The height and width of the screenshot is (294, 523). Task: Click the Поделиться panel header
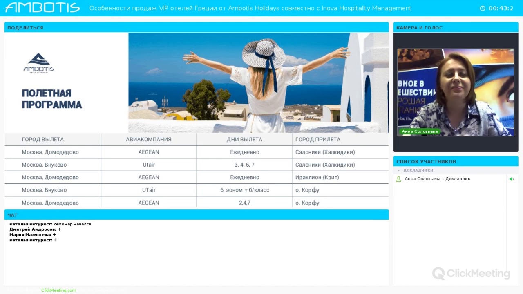(197, 27)
